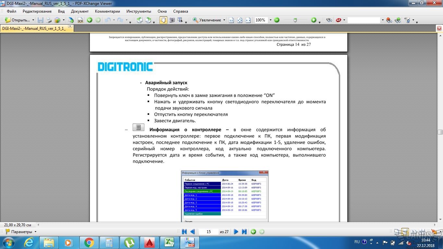
Task: Expand the Параметры options dropdown
Action: click(x=35, y=232)
